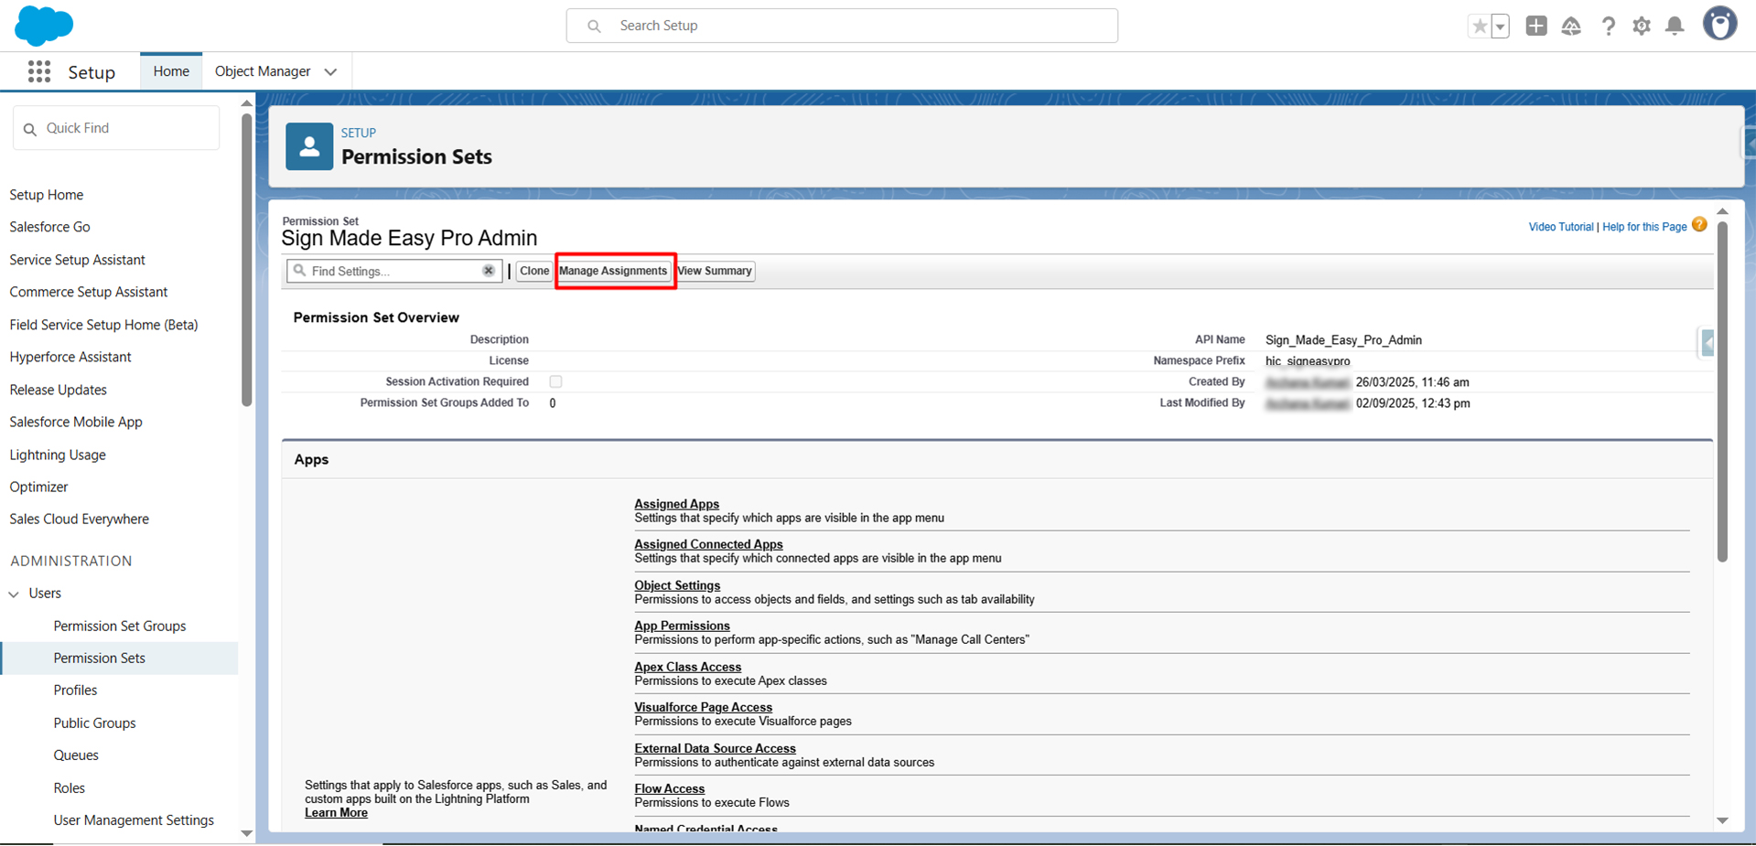Open the Help question mark icon
The width and height of the screenshot is (1756, 846).
point(1608,26)
